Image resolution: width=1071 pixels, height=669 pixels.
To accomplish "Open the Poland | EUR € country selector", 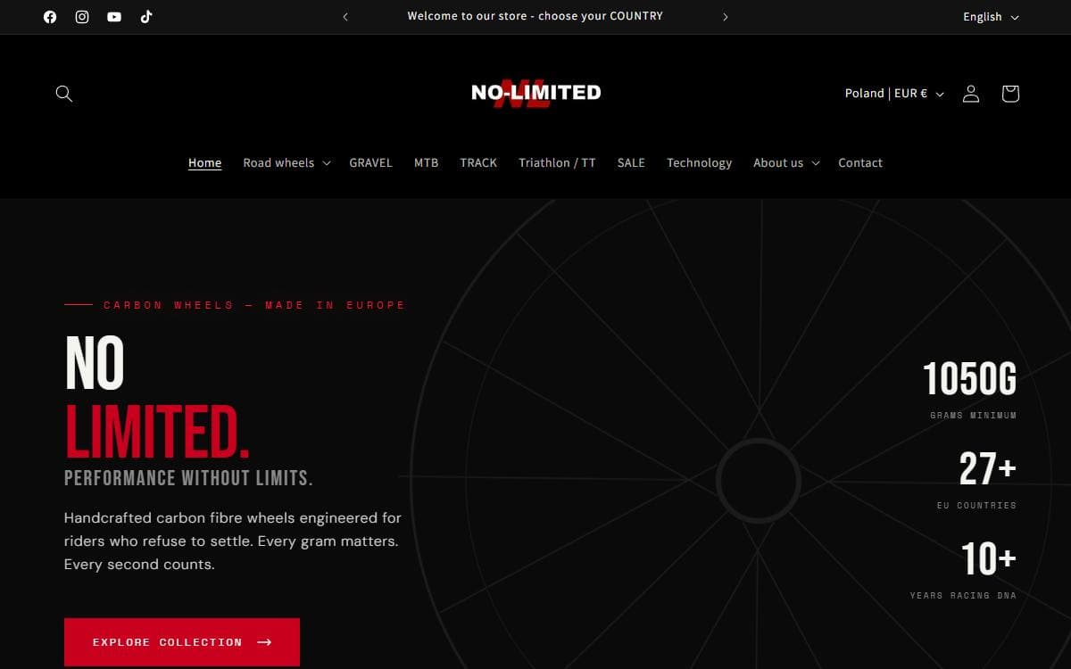I will (x=894, y=94).
